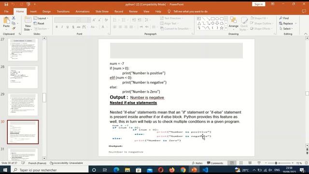Activate the Format Painter brush
This screenshot has width=309, height=174.
tap(14, 29)
